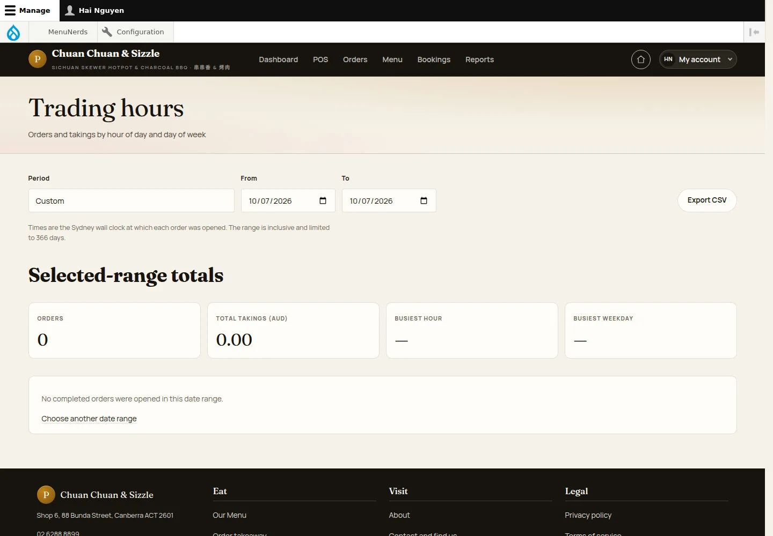Focus the To date input field
The height and width of the screenshot is (536, 773).
(389, 200)
